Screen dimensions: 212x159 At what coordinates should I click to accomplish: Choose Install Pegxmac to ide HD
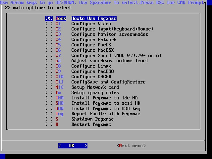pos(105,98)
